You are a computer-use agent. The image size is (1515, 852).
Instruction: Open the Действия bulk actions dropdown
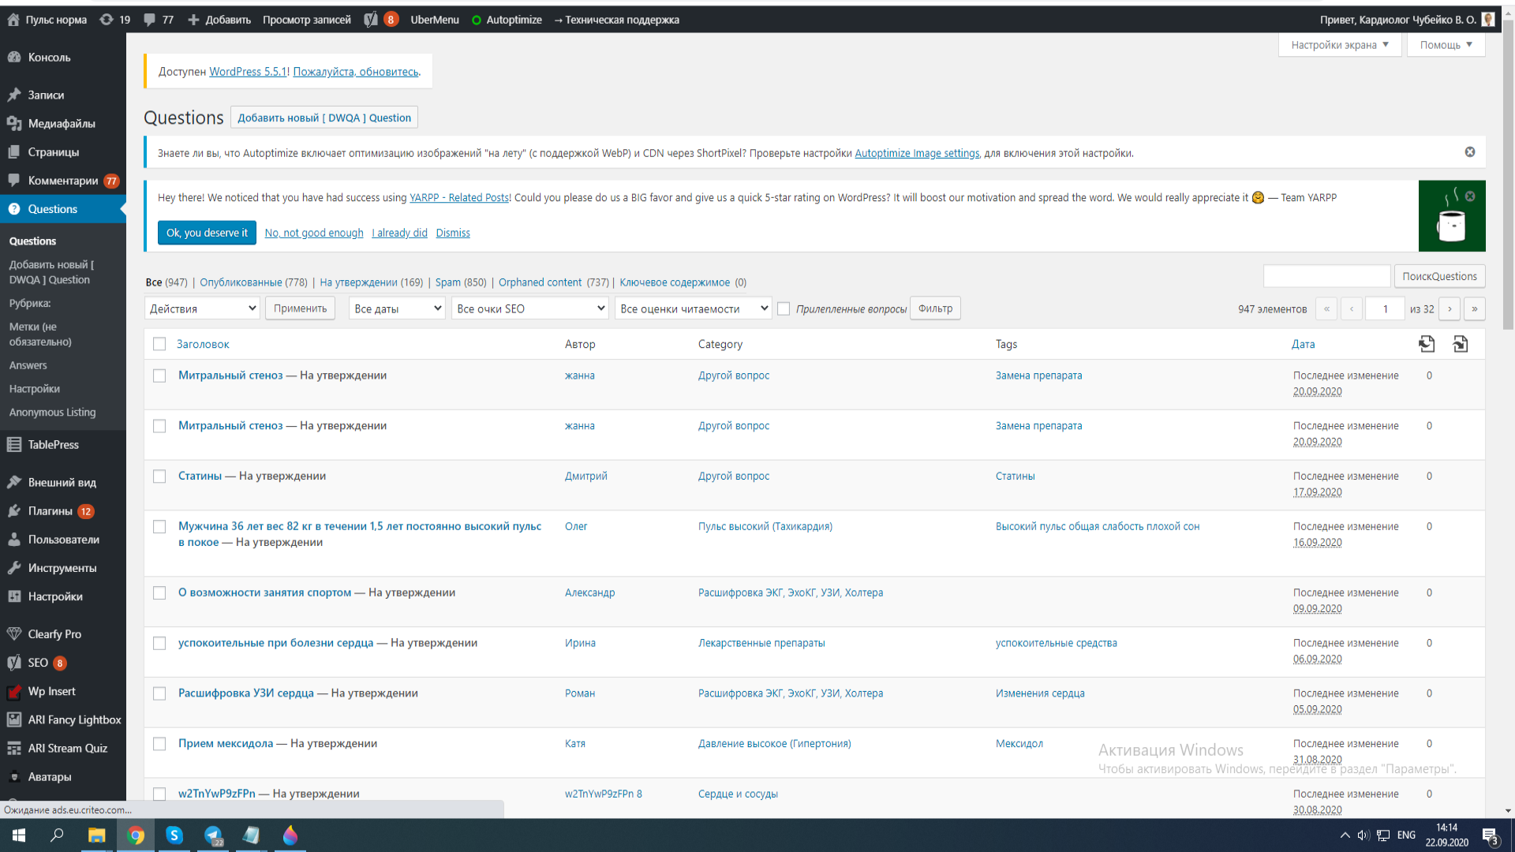(202, 308)
